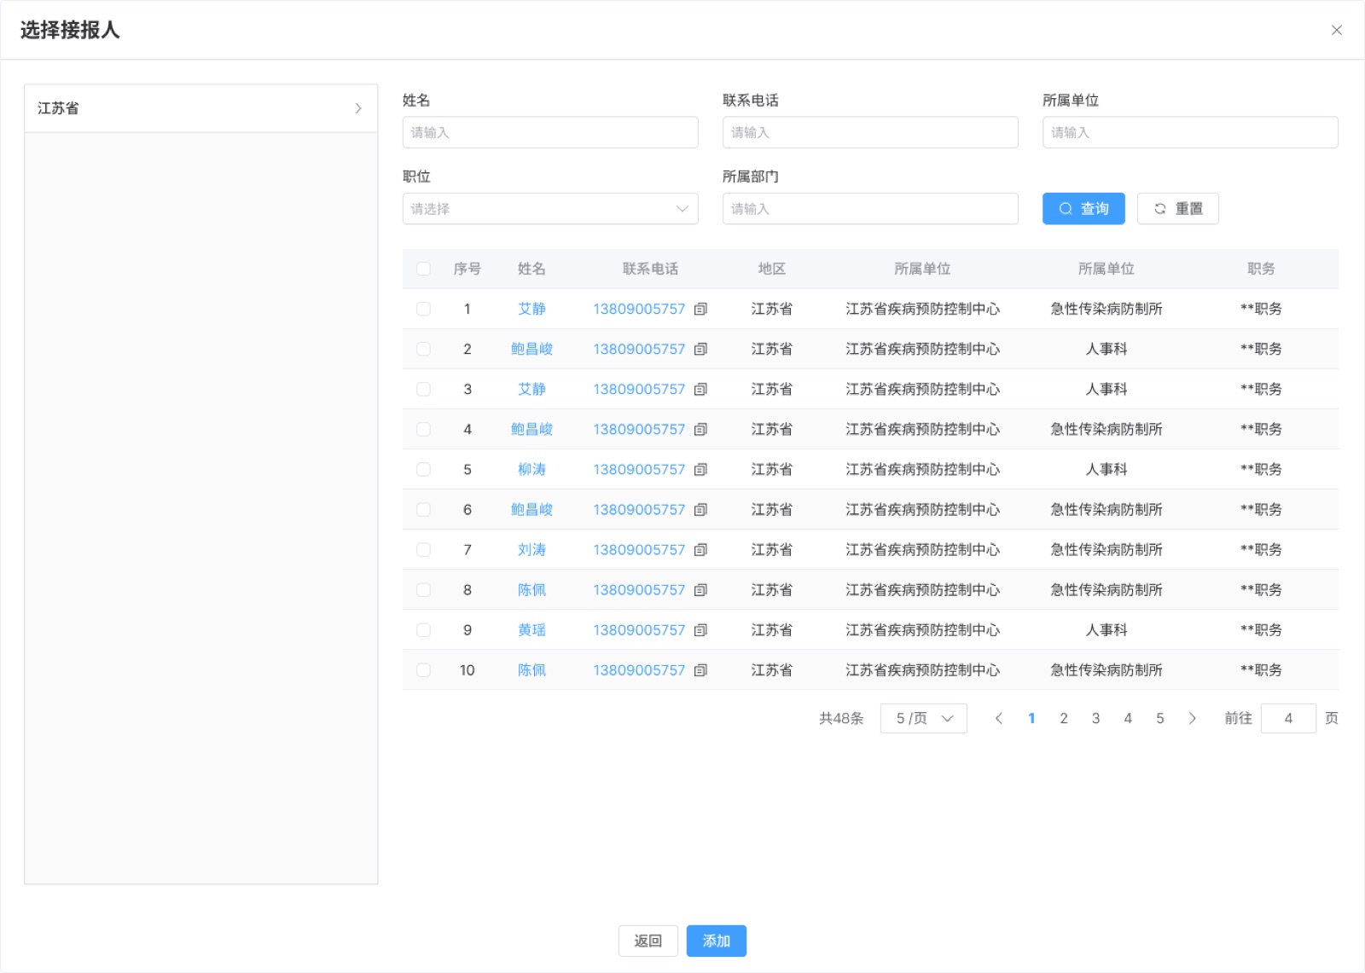Focus the 所属部门 input field
This screenshot has width=1365, height=973.
[870, 209]
